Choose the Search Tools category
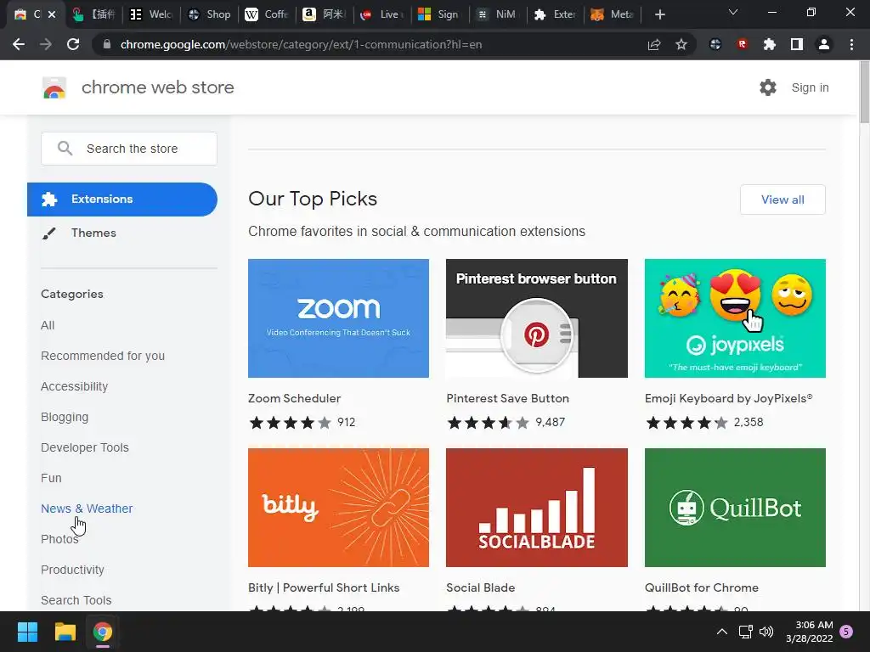The image size is (870, 652). [x=76, y=600]
